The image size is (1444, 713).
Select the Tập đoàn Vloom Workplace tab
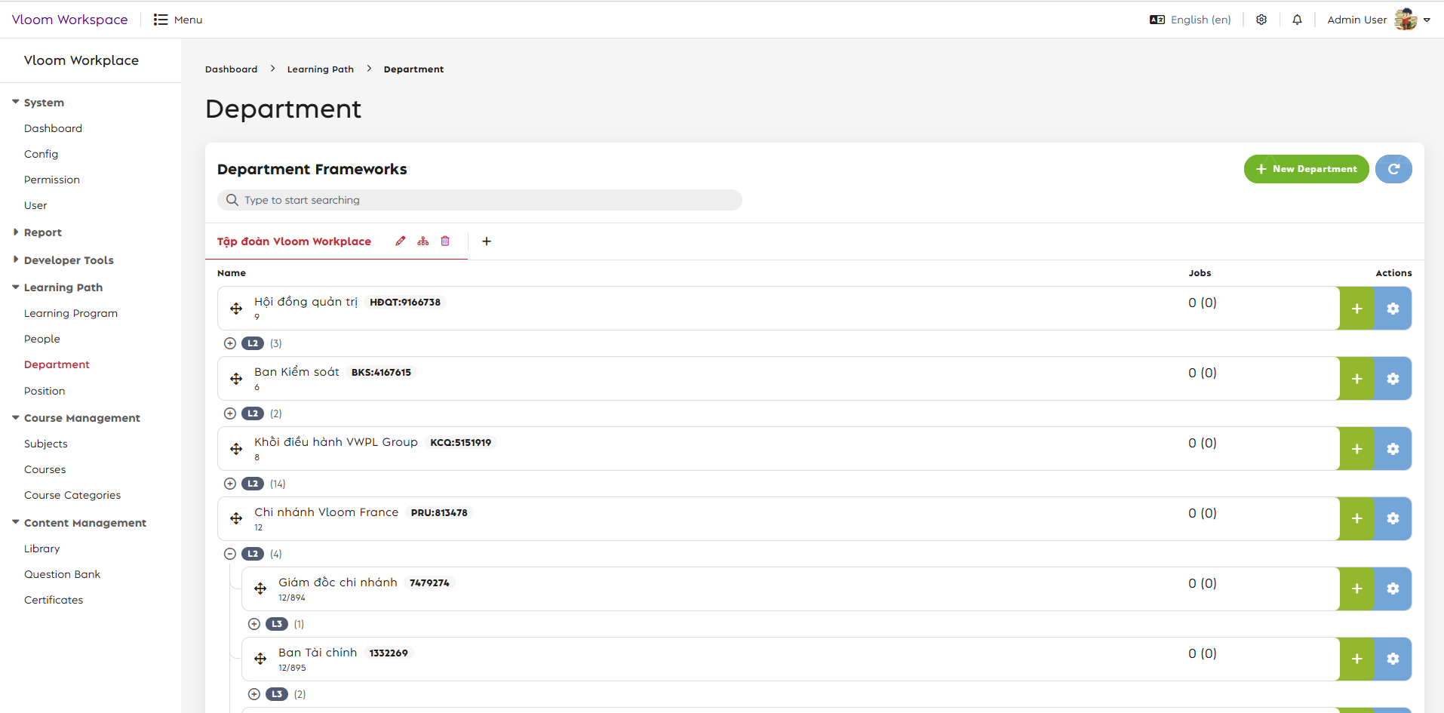(294, 241)
